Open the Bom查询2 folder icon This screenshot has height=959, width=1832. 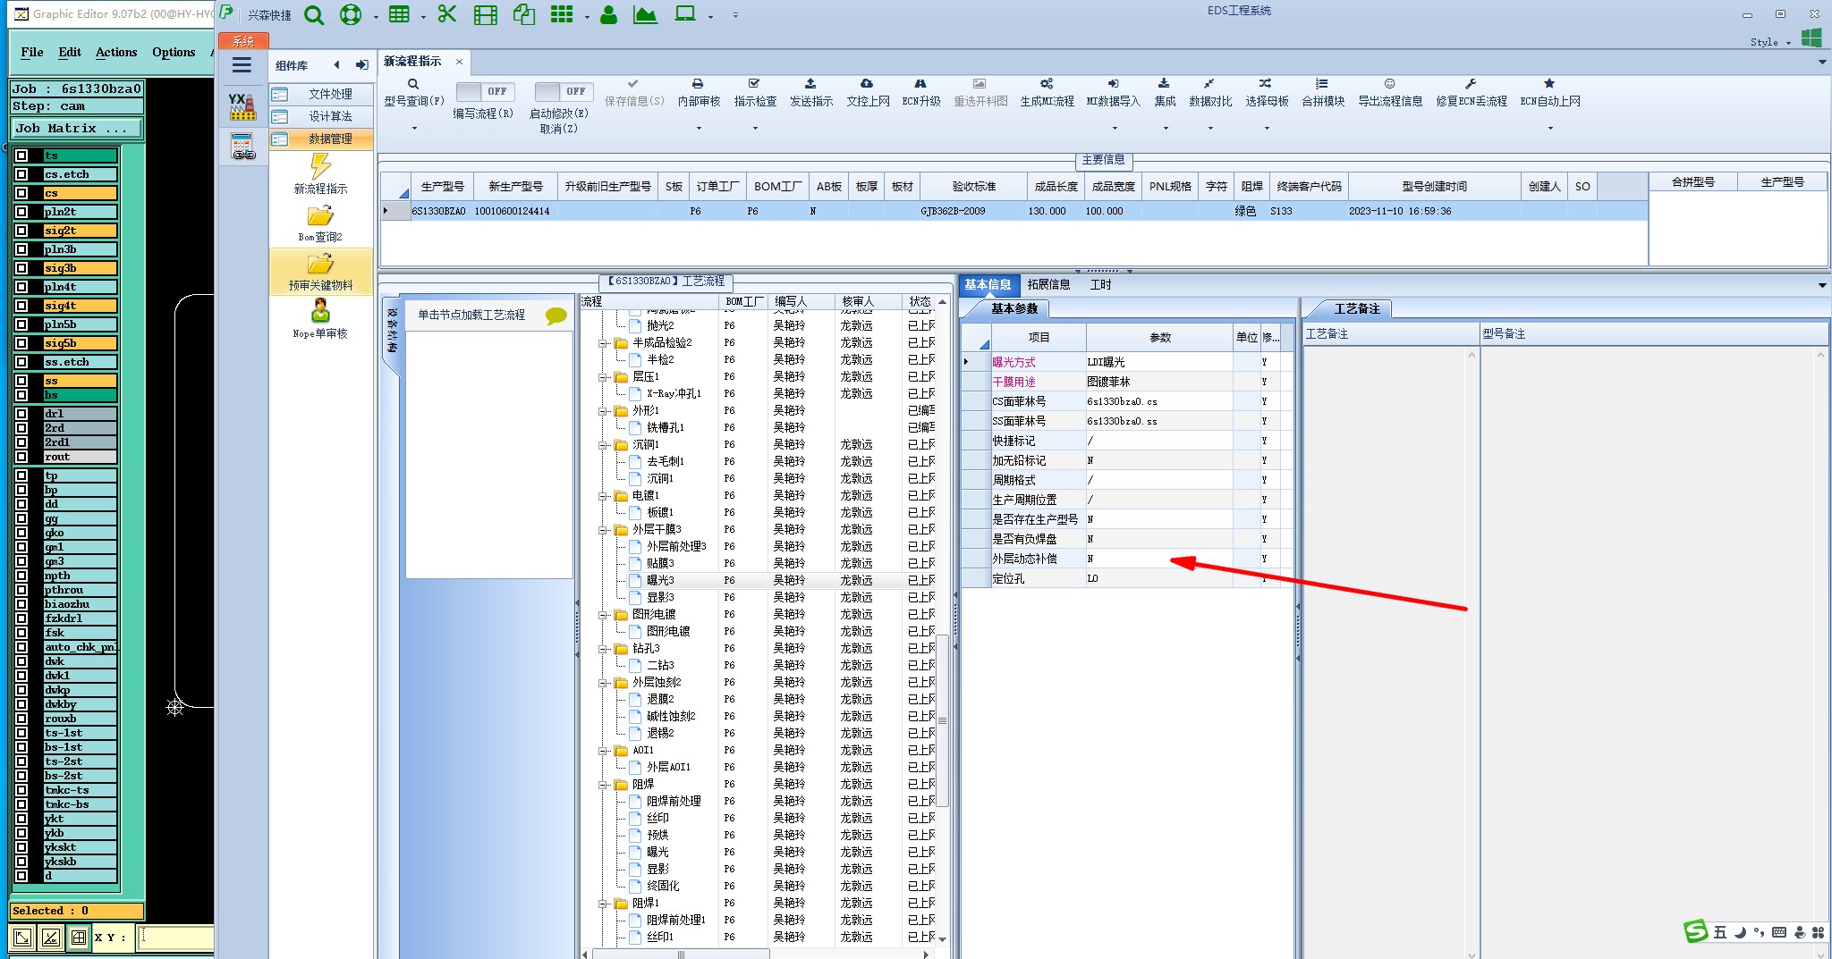(320, 216)
